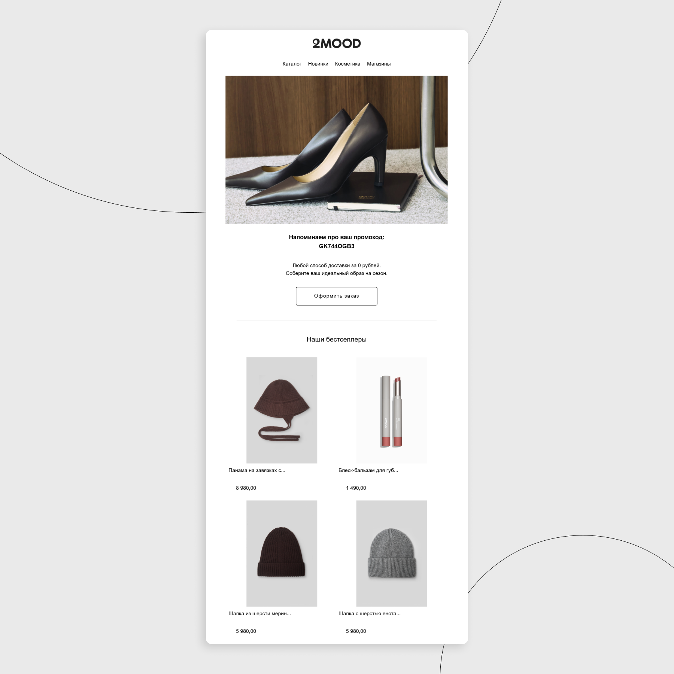
Task: Click the Шапка из шерсти мерин title
Action: pos(259,613)
